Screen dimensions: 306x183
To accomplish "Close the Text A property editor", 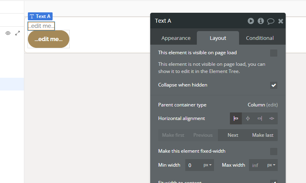I will pyautogui.click(x=280, y=21).
